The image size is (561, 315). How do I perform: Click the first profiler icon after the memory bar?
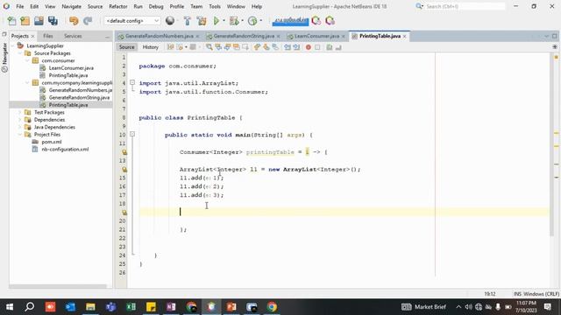[316, 21]
